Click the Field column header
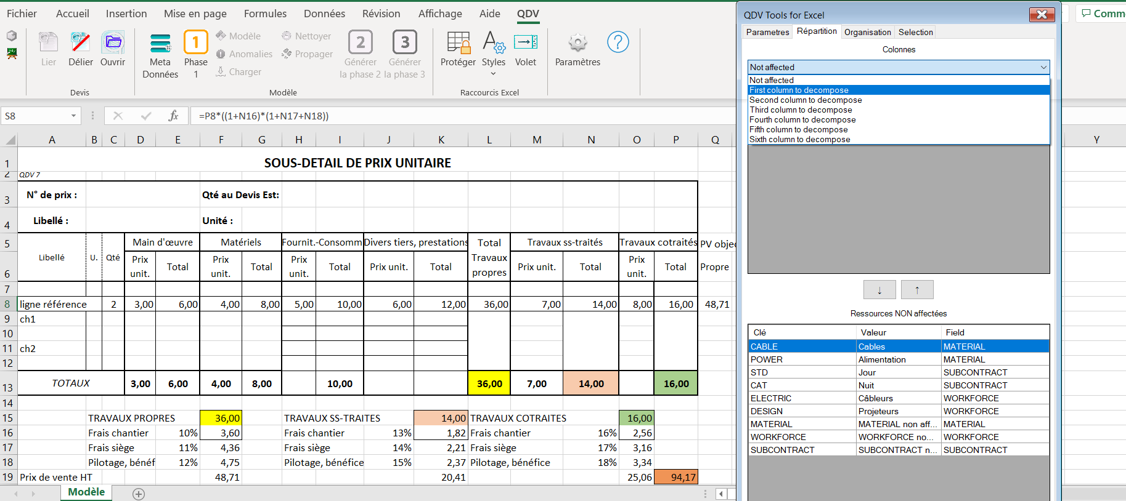This screenshot has width=1126, height=501. [x=995, y=332]
